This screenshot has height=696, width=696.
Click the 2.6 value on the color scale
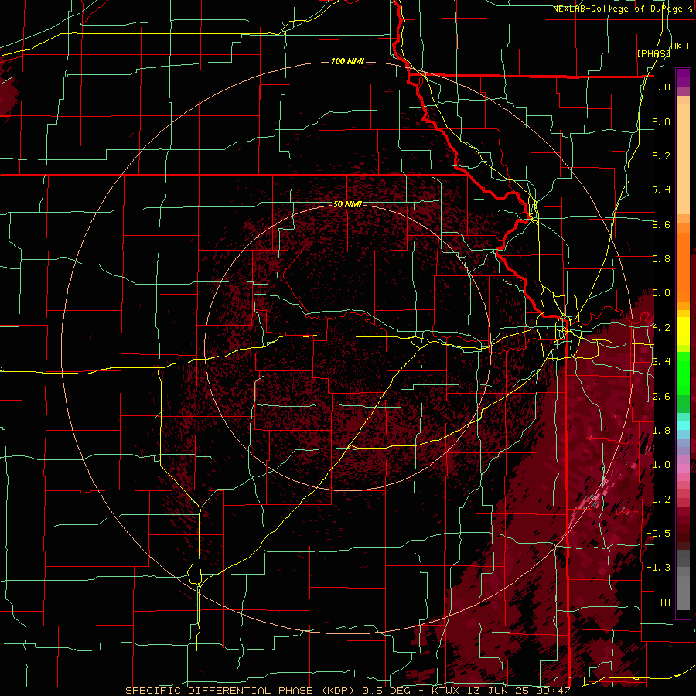(661, 396)
